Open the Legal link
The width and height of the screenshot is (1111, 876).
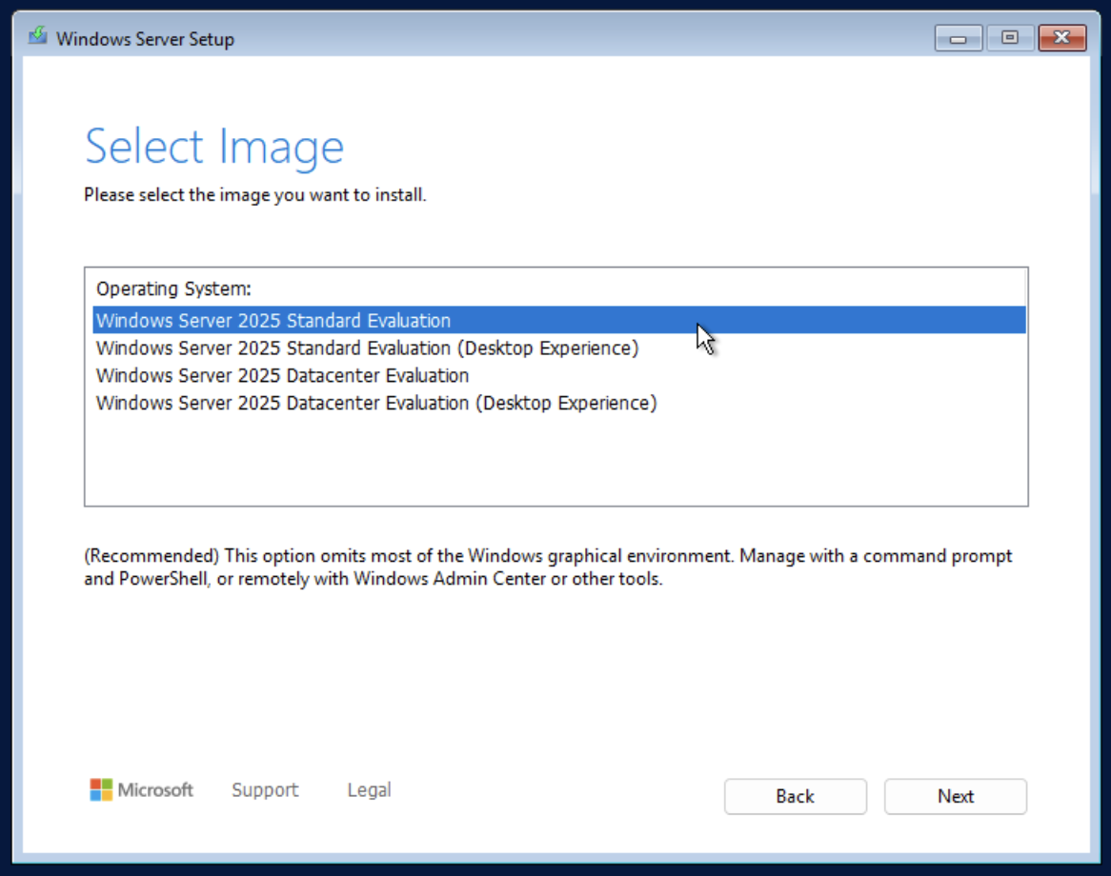coord(369,789)
